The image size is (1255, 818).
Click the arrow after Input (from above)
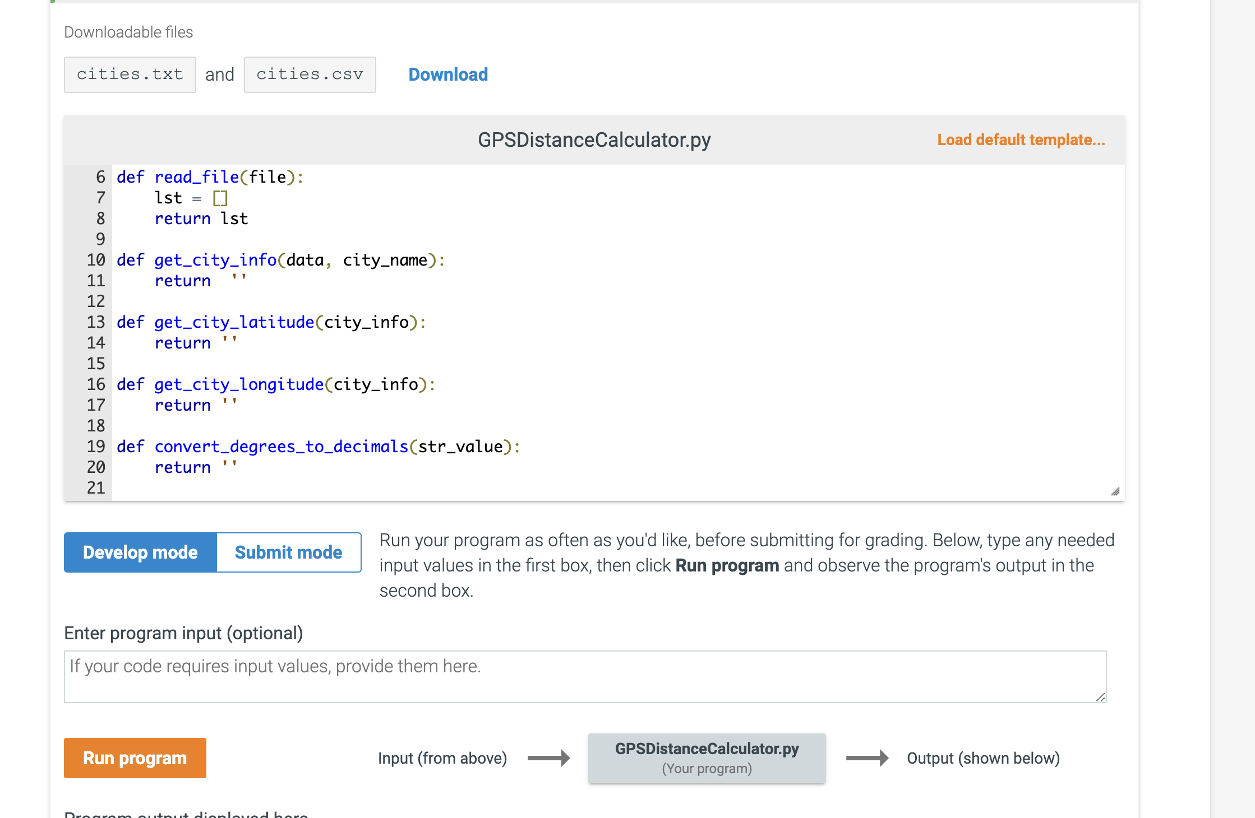click(x=548, y=758)
